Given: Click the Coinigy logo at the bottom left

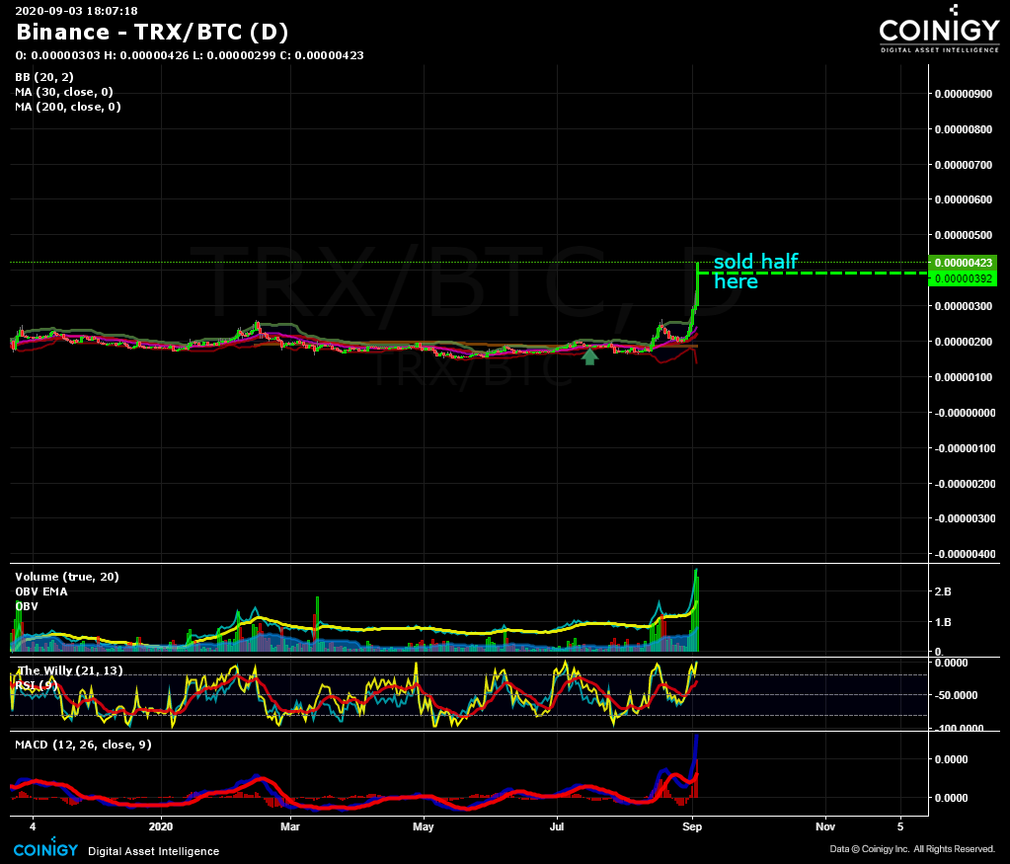Looking at the screenshot, I should [44, 849].
